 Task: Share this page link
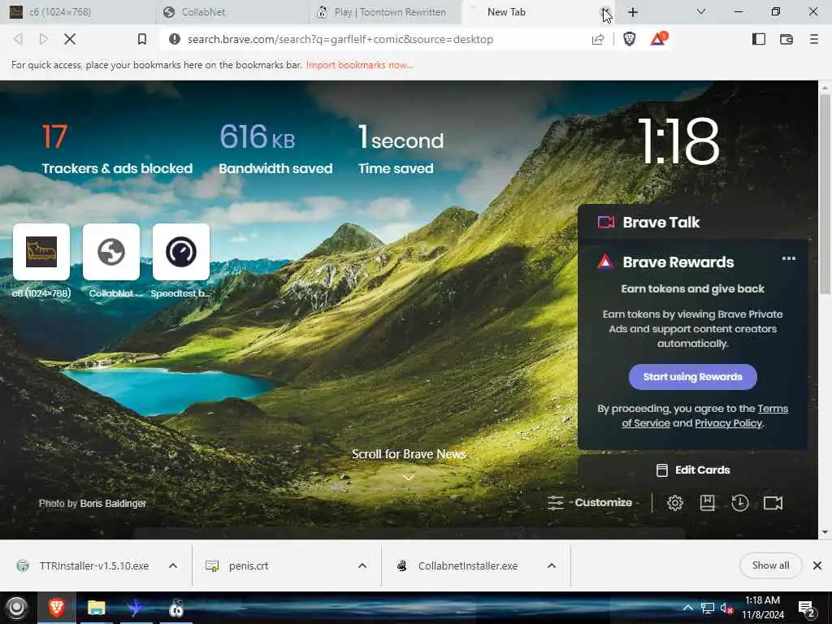pos(598,39)
